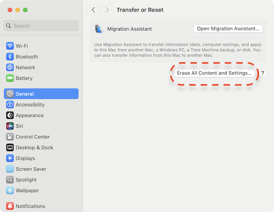Viewport: 274px width, 212px height.
Task: Click the Migration Assistant title text
Action: click(x=130, y=29)
